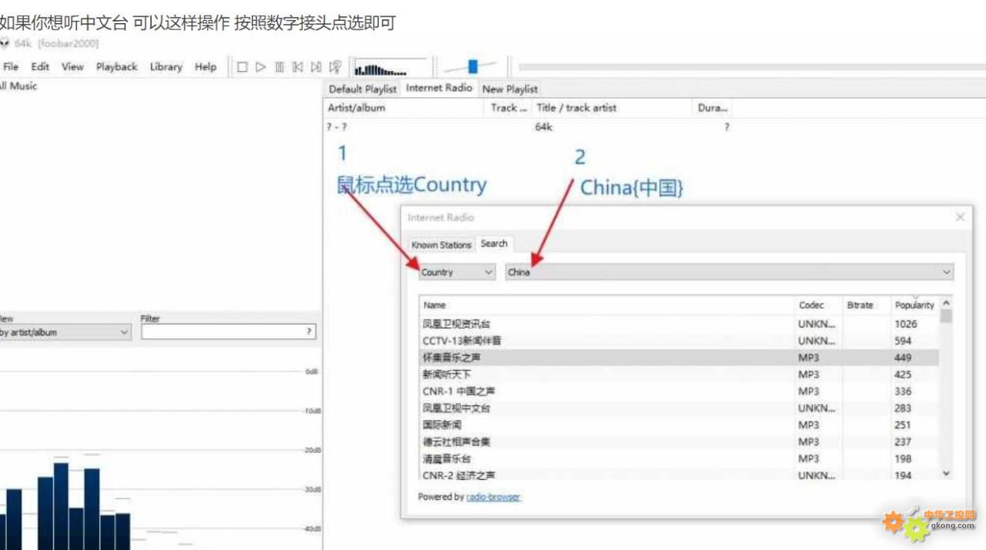This screenshot has width=986, height=550.
Task: Click the random playback icon
Action: [335, 67]
